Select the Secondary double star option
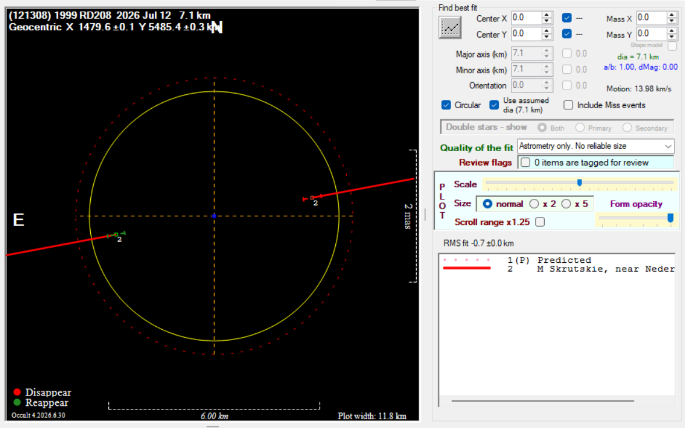Image resolution: width=685 pixels, height=428 pixels. [x=627, y=127]
